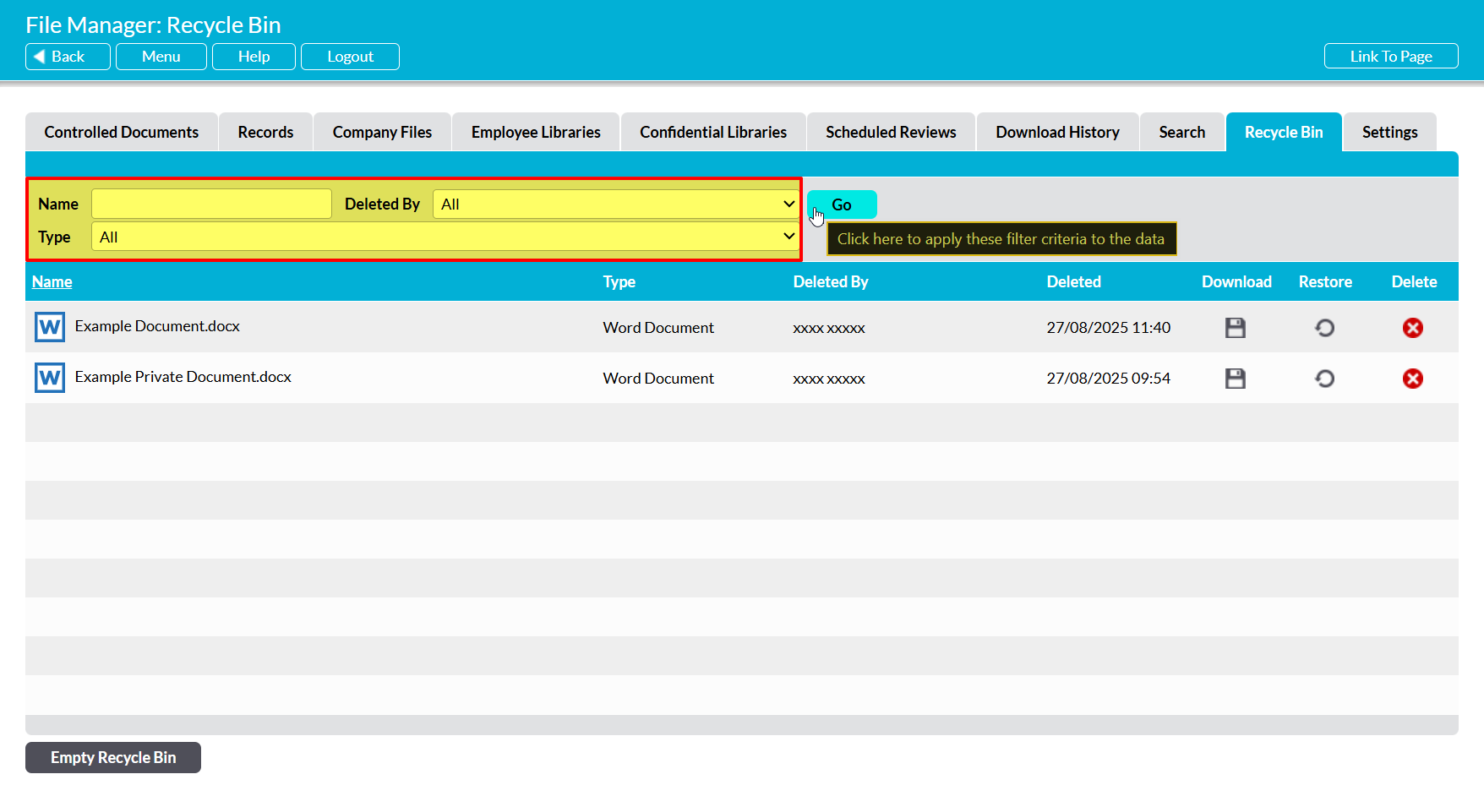Restore Example Document.docx from recycle bin
Image resolution: width=1484 pixels, height=796 pixels.
point(1324,328)
